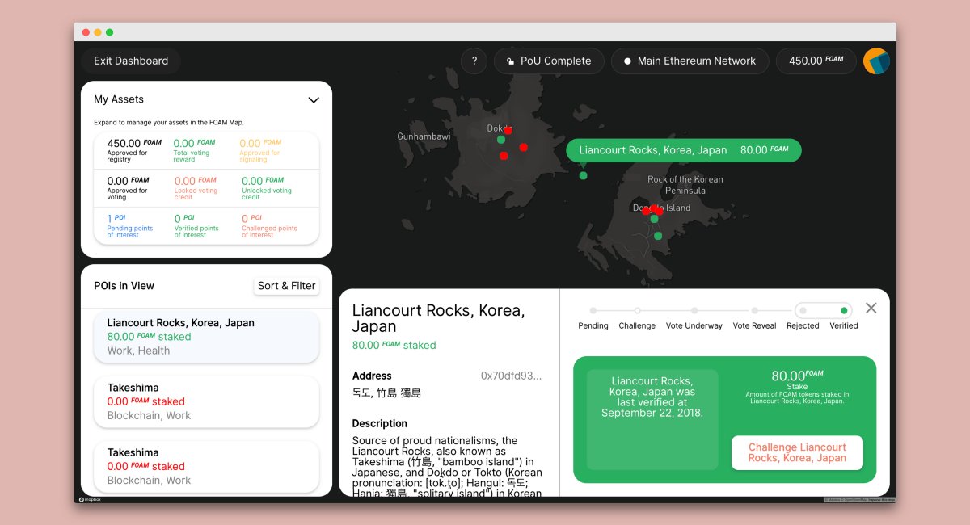Close the Liancourt Rocks detail panel
Screen dimensions: 970x525
point(871,308)
